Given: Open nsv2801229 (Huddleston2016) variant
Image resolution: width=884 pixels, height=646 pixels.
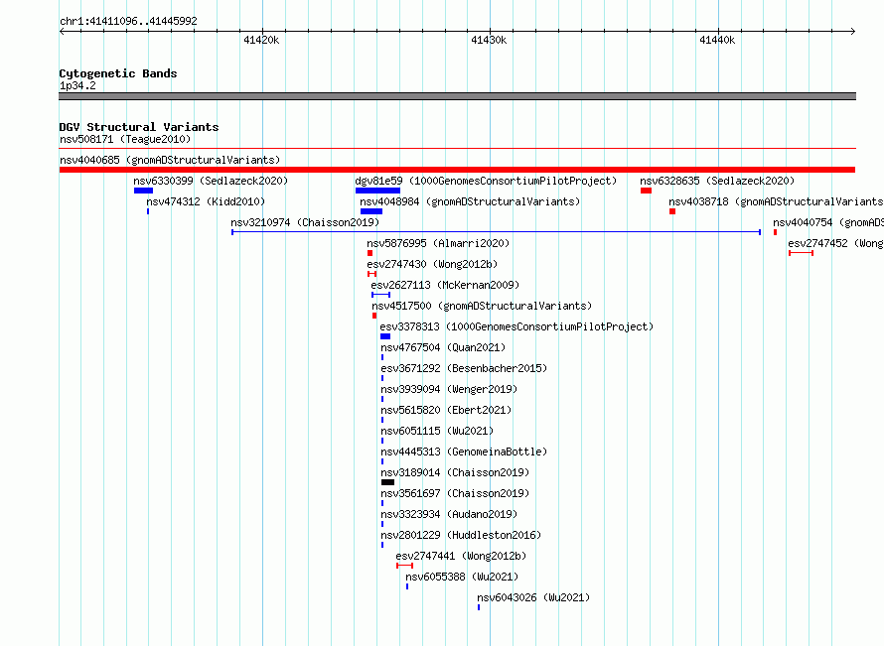Looking at the screenshot, I should pyautogui.click(x=461, y=535).
